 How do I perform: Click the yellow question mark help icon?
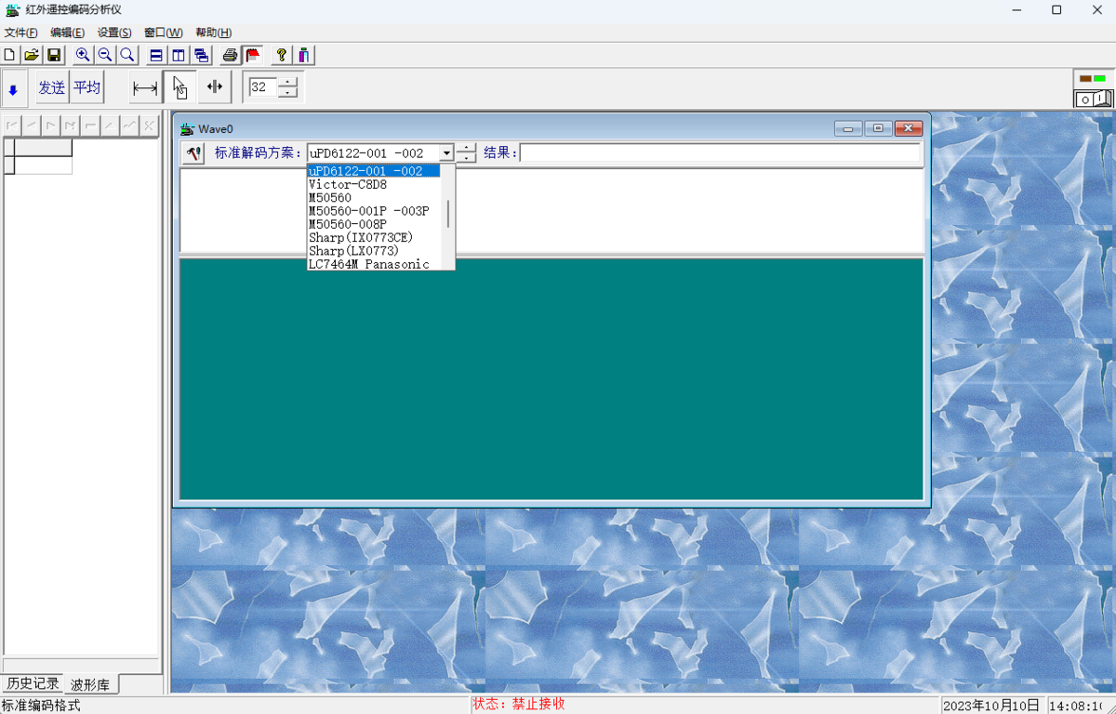point(282,55)
